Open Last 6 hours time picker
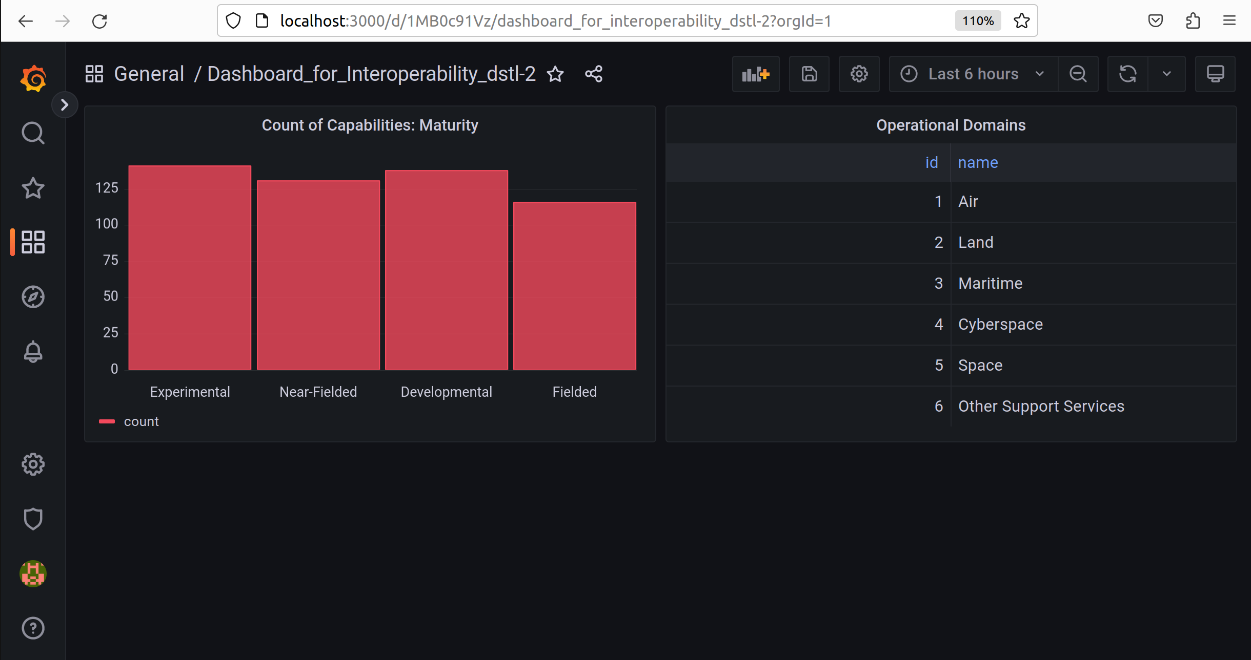This screenshot has width=1251, height=660. [x=973, y=74]
